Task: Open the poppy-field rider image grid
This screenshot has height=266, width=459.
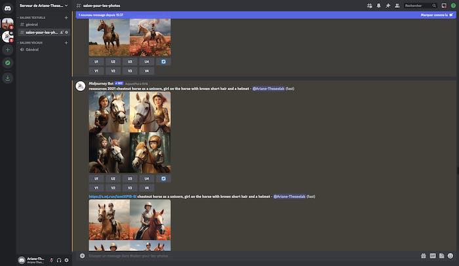Action: pos(130,225)
